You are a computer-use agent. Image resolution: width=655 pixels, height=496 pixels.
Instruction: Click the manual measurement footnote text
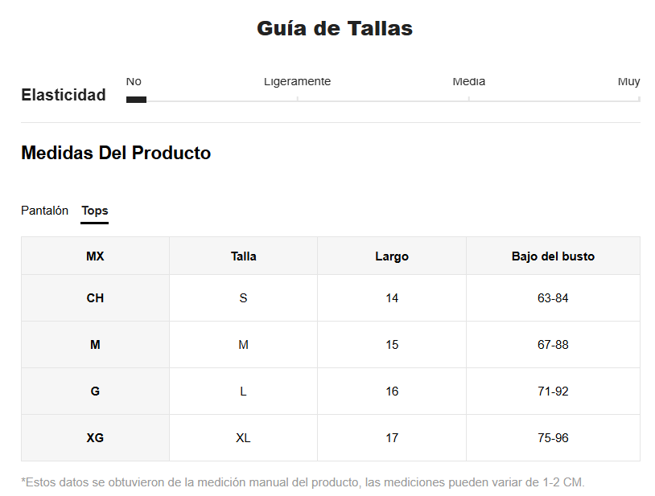[303, 482]
